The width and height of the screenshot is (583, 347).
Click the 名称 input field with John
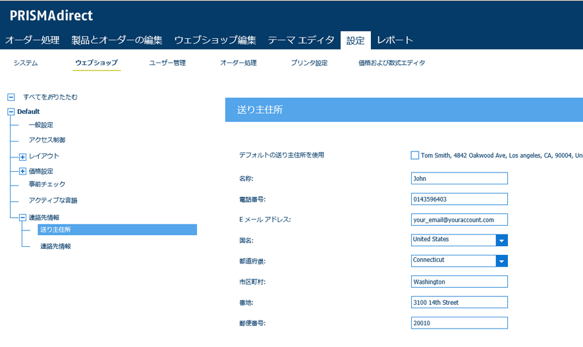(x=458, y=178)
